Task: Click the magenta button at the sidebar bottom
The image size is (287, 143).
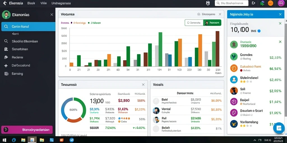Action: click(x=27, y=130)
